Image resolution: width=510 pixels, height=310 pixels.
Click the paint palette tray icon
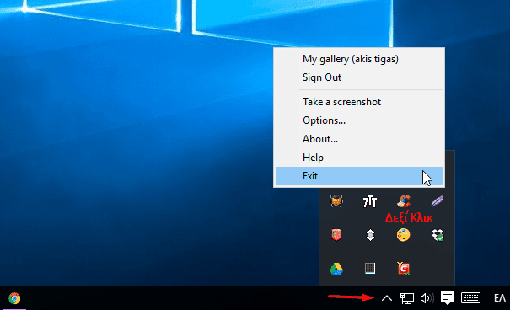coord(404,235)
